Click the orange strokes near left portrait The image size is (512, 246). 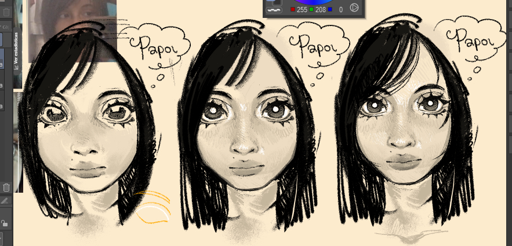[x=154, y=205]
